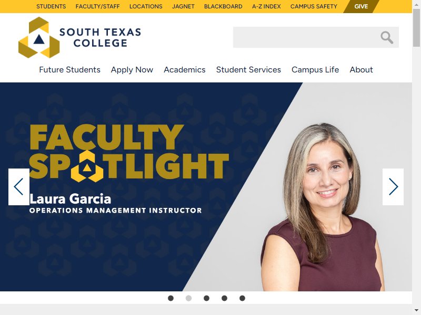Open the Blackboard link in top bar

223,6
